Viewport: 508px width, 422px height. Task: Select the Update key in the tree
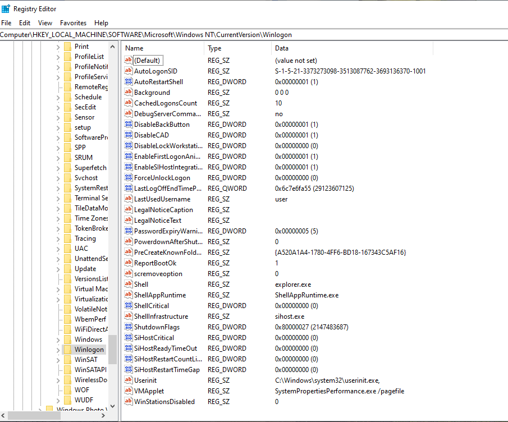(x=85, y=269)
